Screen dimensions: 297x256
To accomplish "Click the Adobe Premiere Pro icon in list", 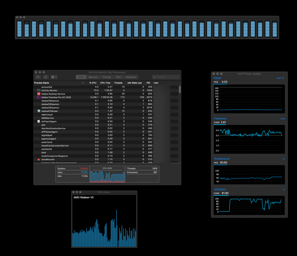I will (x=39, y=97).
